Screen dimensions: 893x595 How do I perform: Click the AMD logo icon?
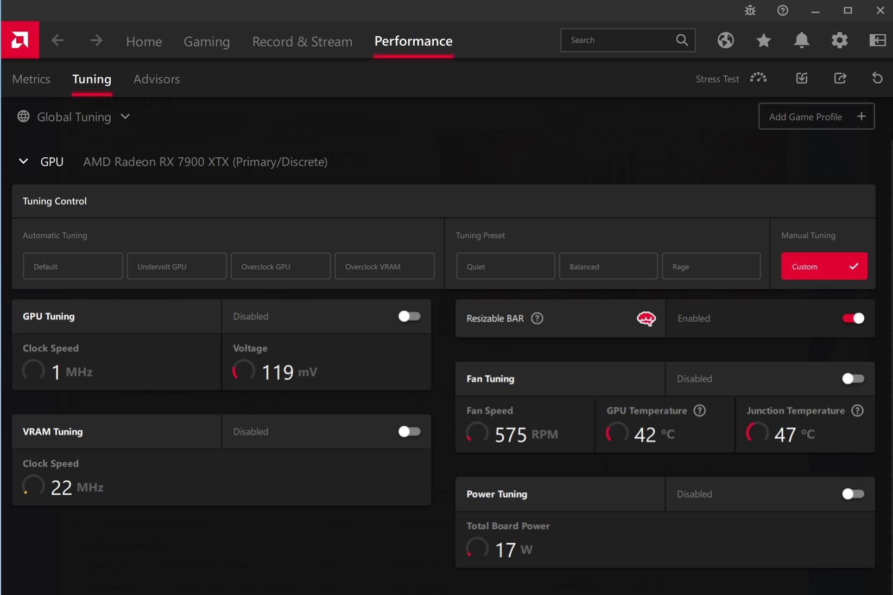[20, 40]
